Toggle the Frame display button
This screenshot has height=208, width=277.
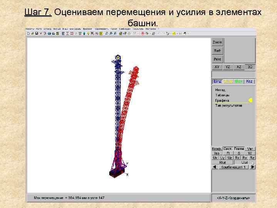point(239,149)
